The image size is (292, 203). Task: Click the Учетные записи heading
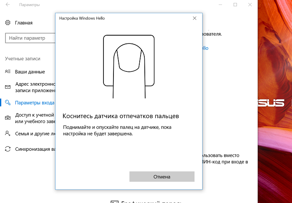click(x=23, y=59)
